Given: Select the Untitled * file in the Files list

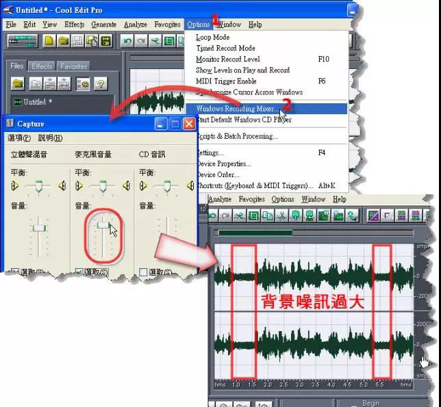Looking at the screenshot, I should (x=33, y=102).
